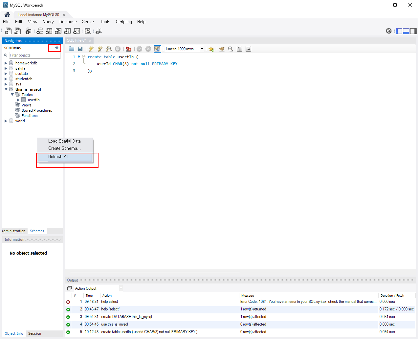This screenshot has width=418, height=339.
Task: Open the File menu
Action: [x=6, y=22]
